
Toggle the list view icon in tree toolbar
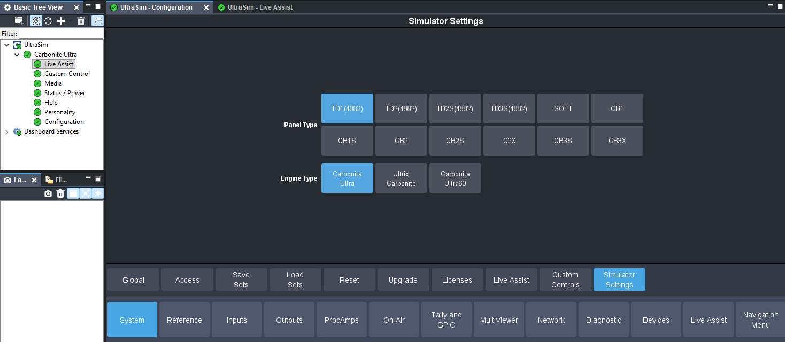coord(98,21)
